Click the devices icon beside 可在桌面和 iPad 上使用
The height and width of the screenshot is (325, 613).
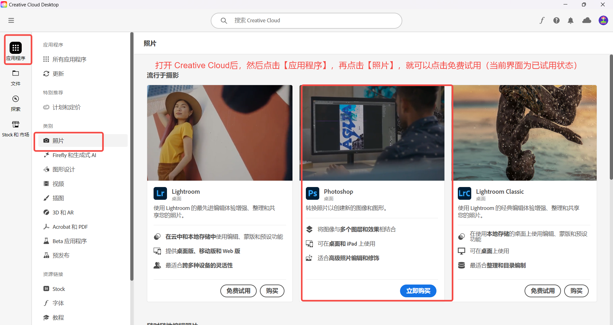309,244
